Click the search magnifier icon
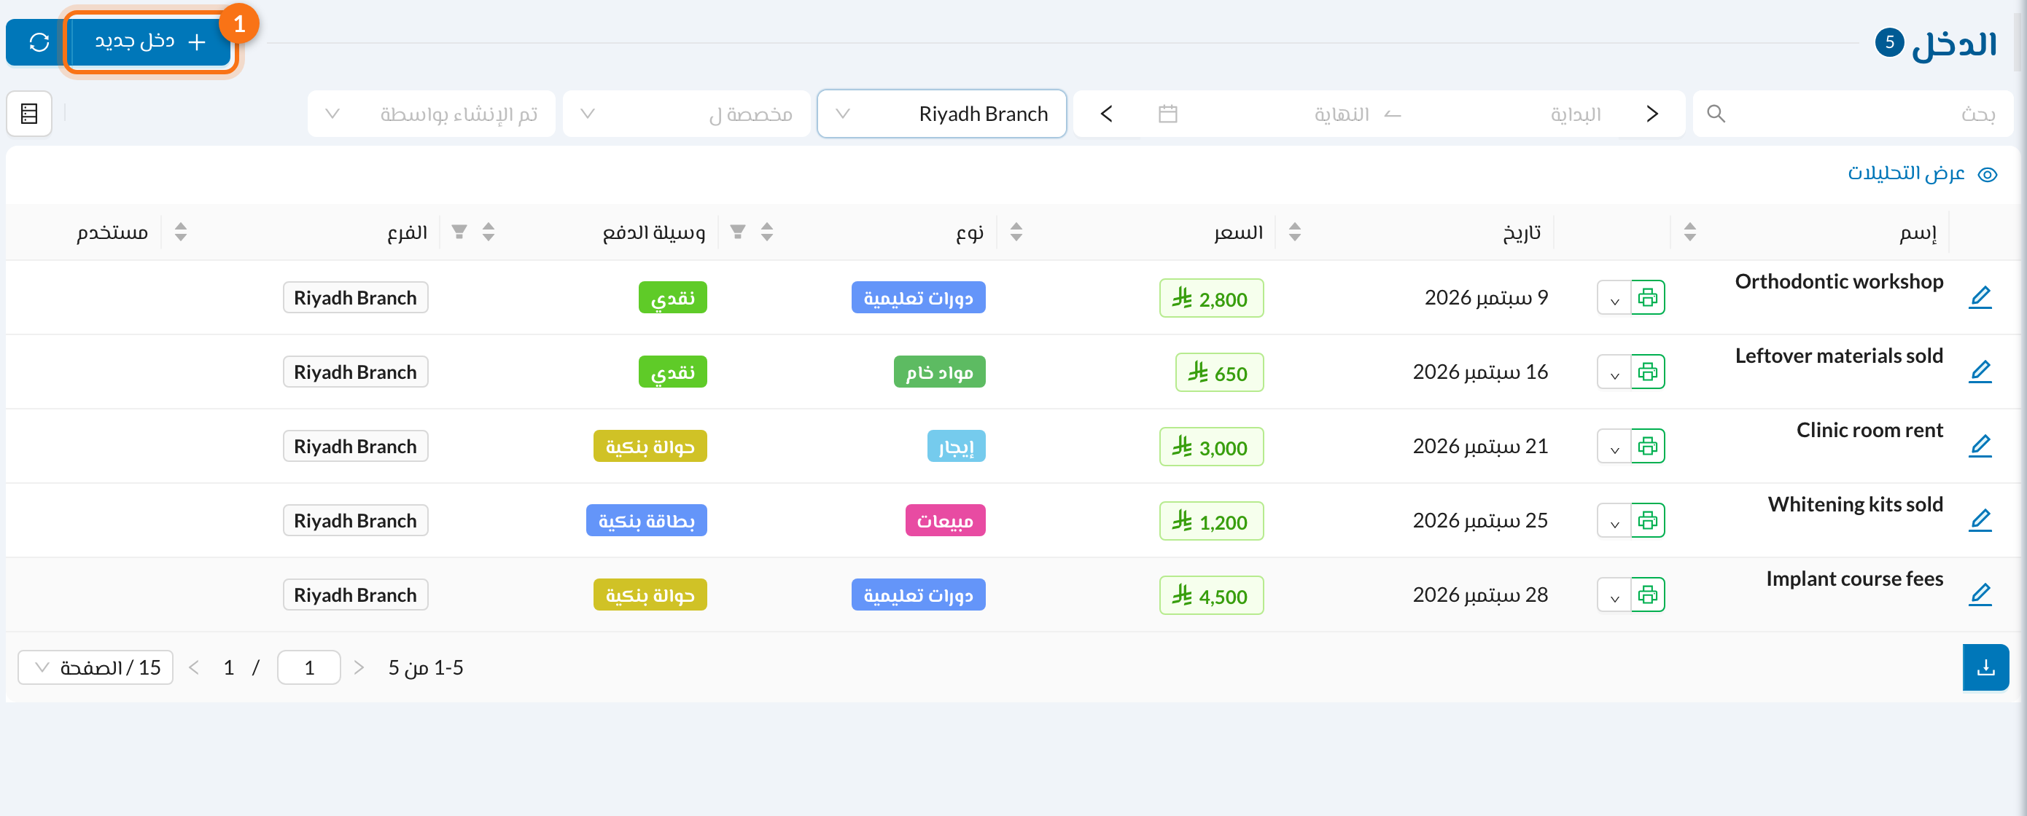Image resolution: width=2027 pixels, height=816 pixels. point(1716,114)
